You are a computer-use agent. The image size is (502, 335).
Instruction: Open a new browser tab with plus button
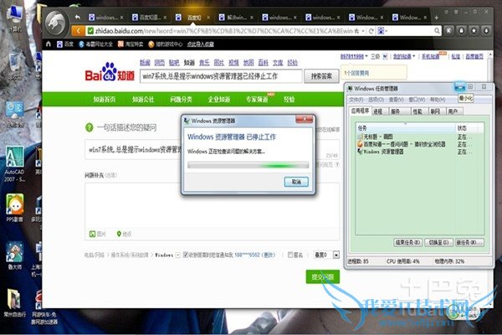click(436, 18)
